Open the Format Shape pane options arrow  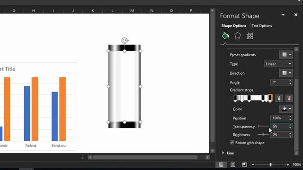(x=283, y=15)
